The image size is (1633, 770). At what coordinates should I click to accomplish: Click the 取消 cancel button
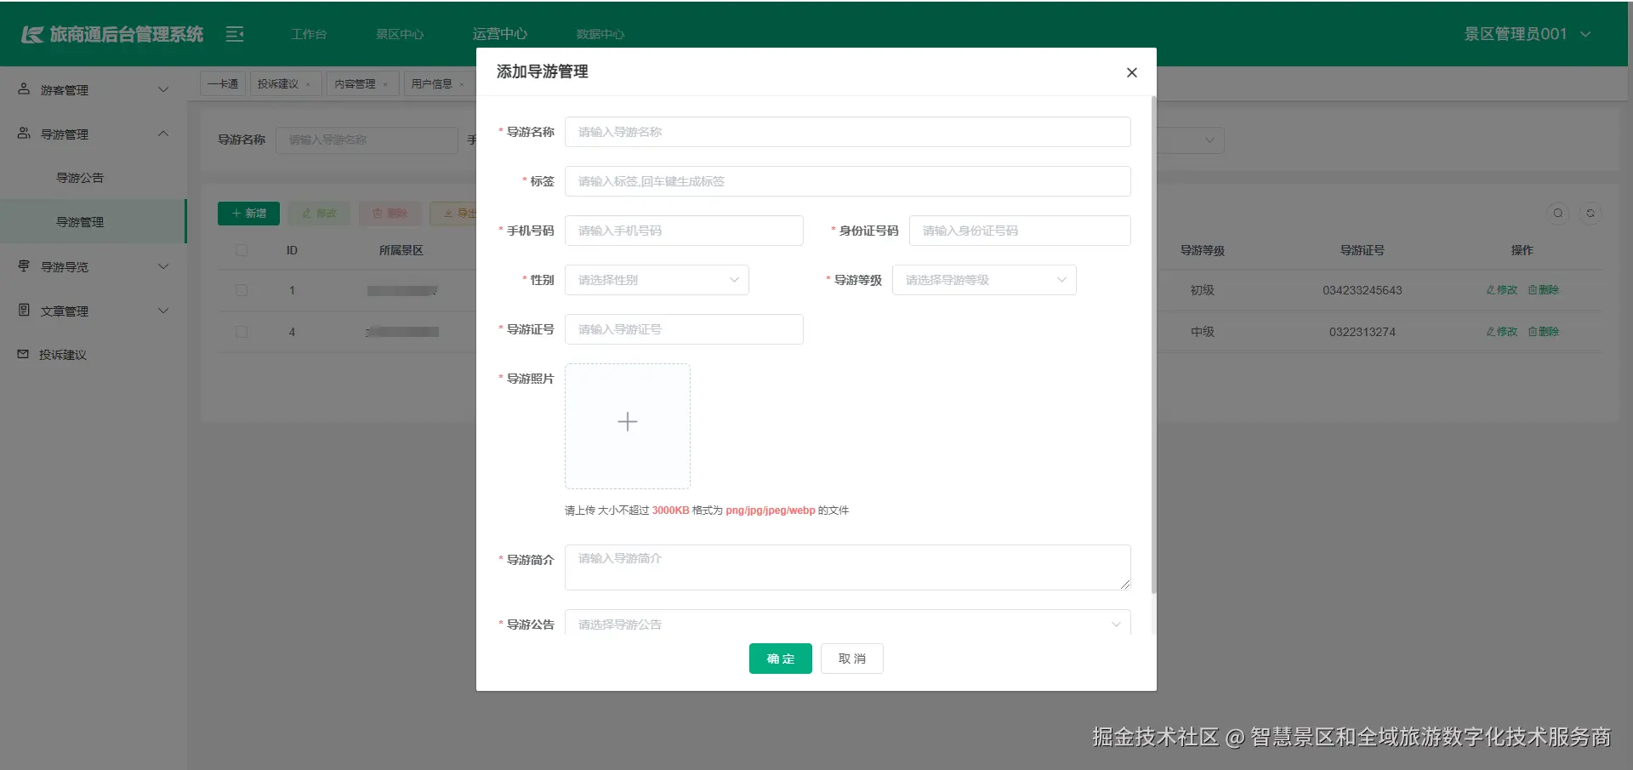(x=851, y=658)
